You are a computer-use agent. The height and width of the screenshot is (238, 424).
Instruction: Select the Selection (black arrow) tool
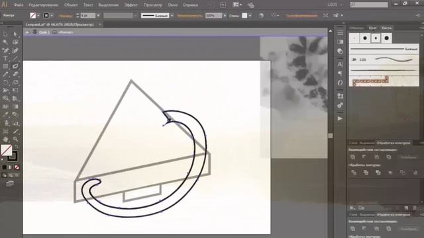(x=5, y=34)
